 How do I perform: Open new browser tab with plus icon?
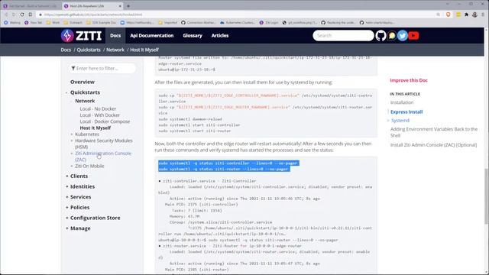click(x=128, y=6)
